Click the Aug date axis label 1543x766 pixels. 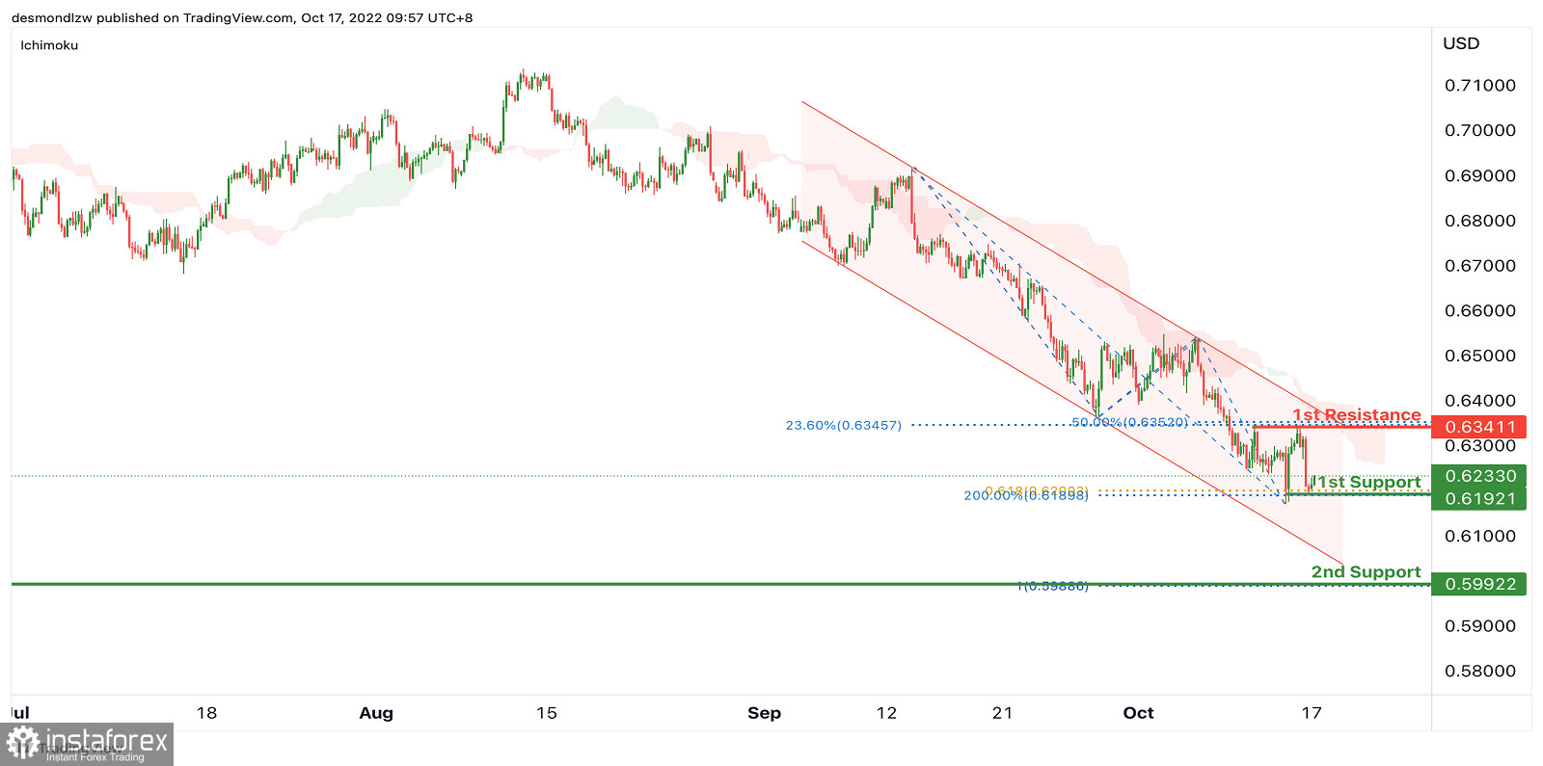[x=376, y=713]
